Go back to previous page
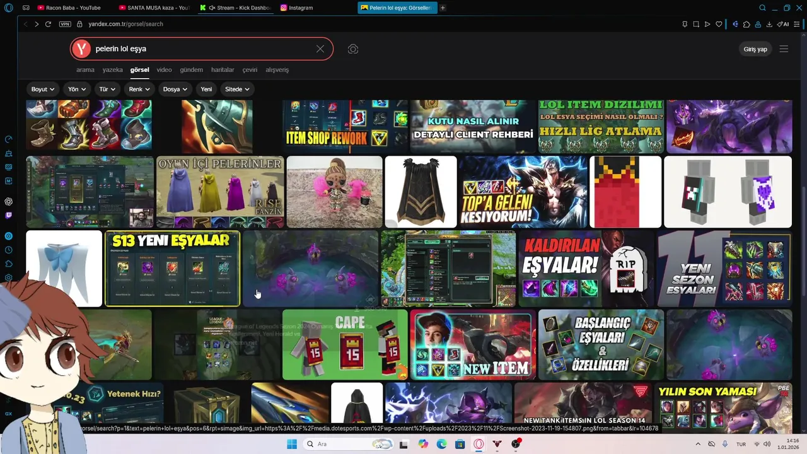Viewport: 807px width, 454px height. [25, 24]
